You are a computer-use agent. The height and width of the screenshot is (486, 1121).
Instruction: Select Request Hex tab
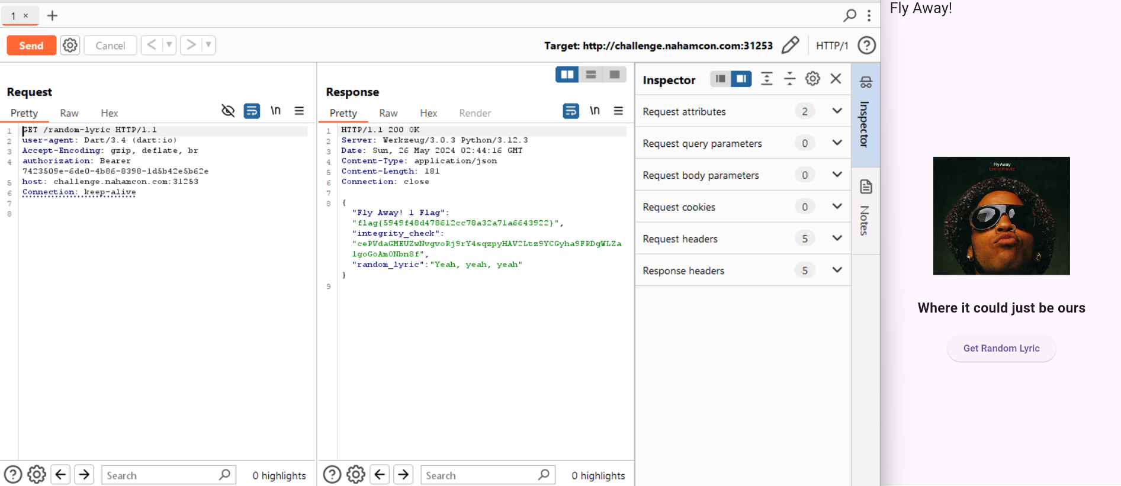point(109,113)
